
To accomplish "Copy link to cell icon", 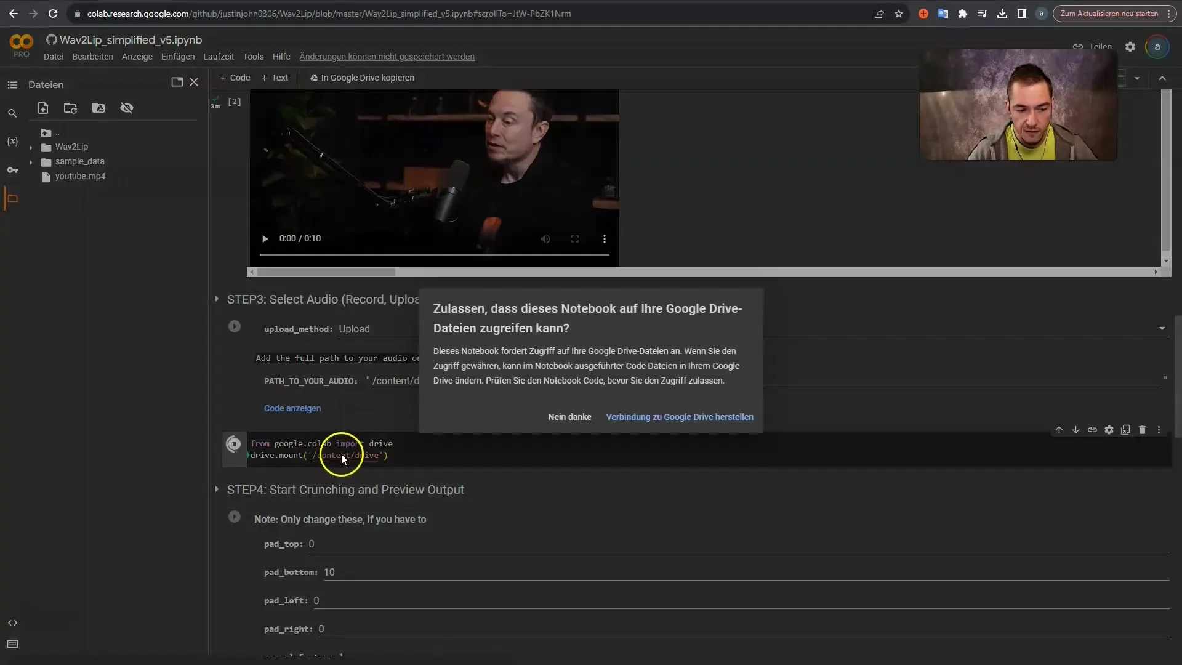I will pyautogui.click(x=1092, y=430).
